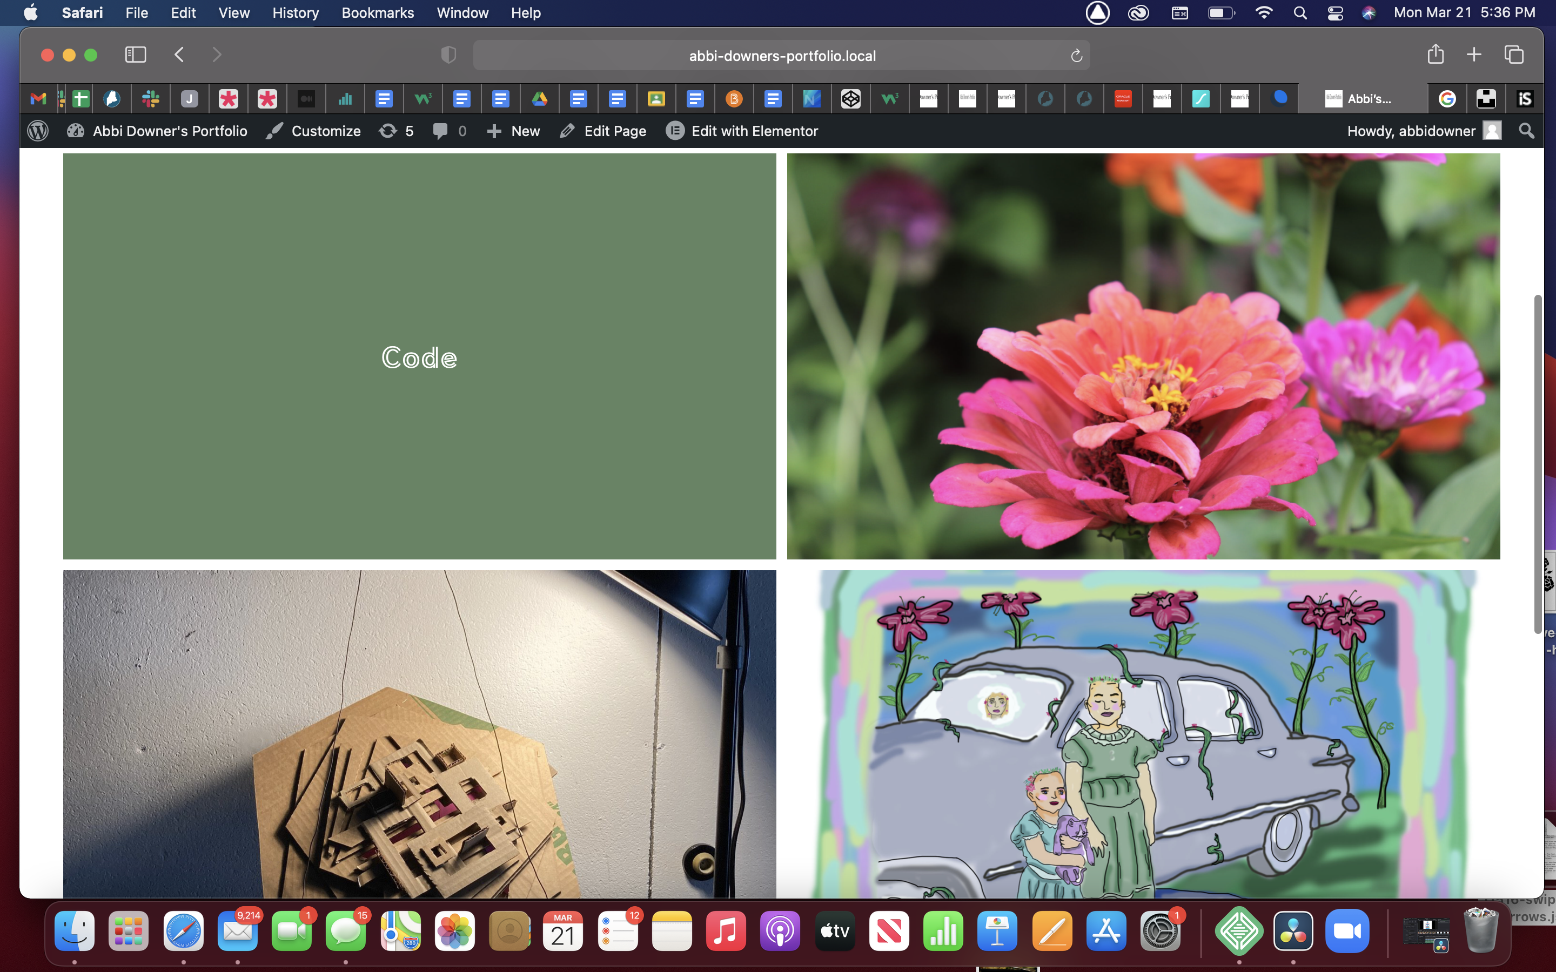Open a new tab with the plus icon

coord(1474,55)
